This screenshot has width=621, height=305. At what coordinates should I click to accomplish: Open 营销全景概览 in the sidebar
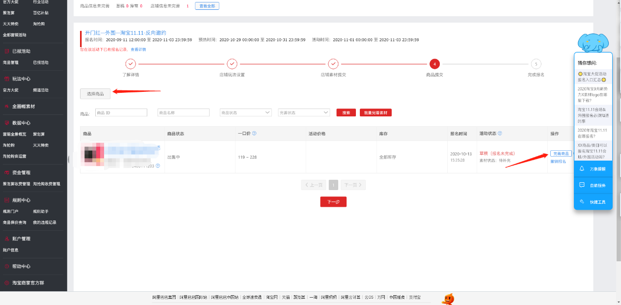[x=15, y=134]
